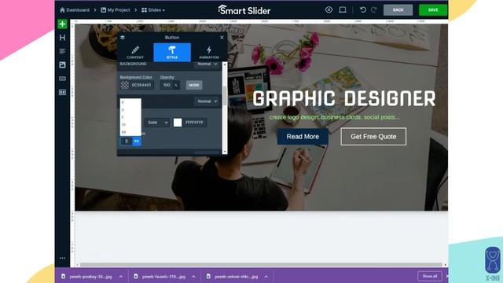The height and width of the screenshot is (283, 503).
Task: Open the three-dots more menu in sidebar
Action: pyautogui.click(x=62, y=258)
